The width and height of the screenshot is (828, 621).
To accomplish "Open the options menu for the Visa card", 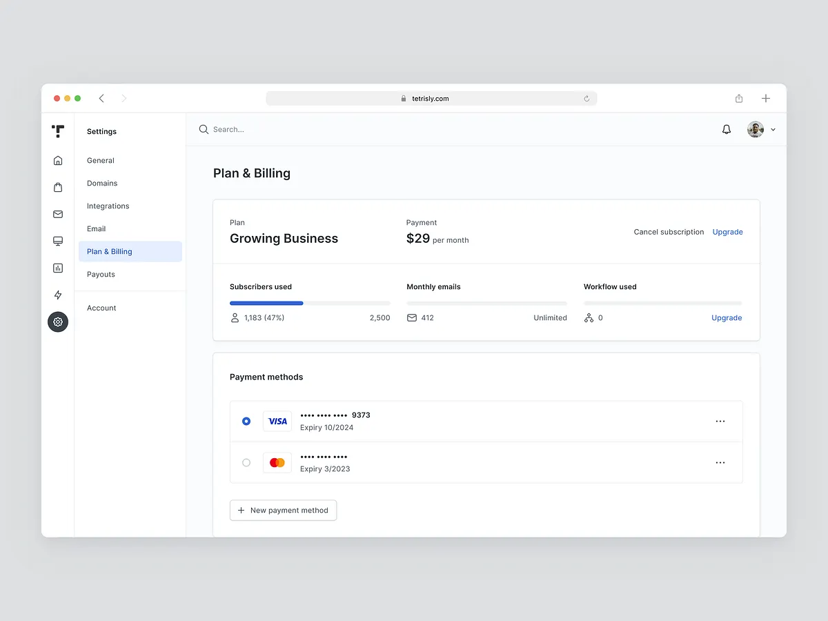I will pos(720,421).
